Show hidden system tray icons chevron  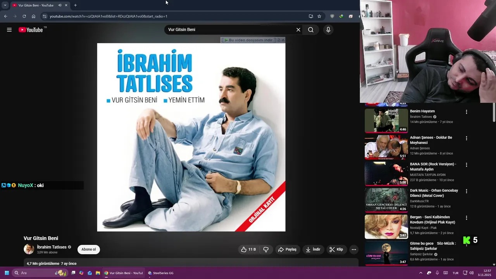coord(421,273)
